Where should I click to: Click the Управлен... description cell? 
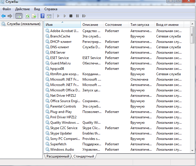tap(91, 150)
